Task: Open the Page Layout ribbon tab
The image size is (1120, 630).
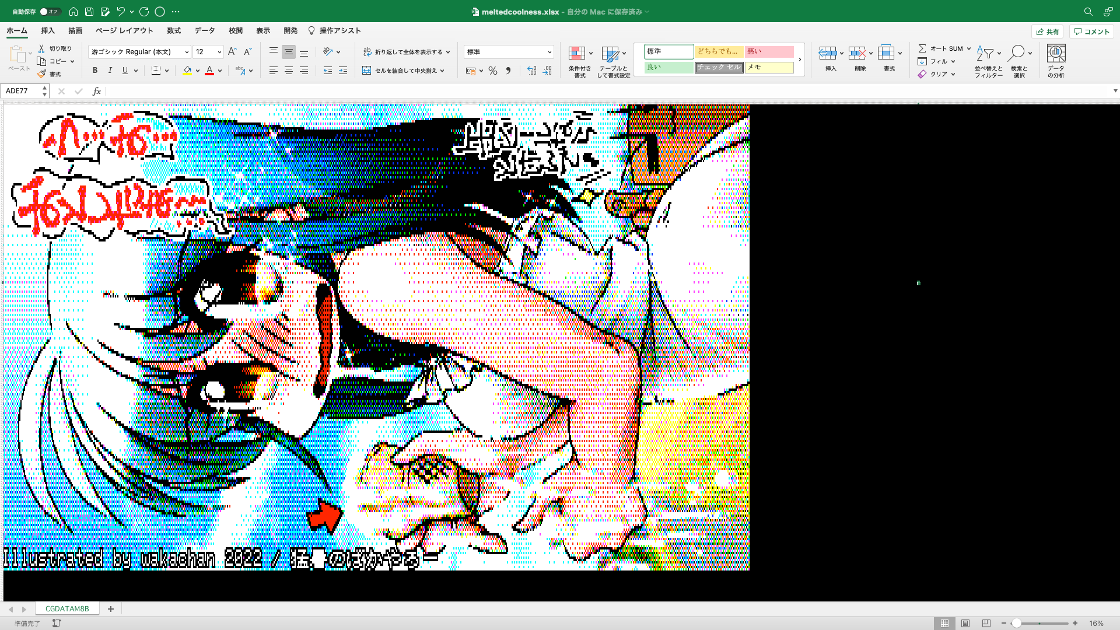Action: tap(124, 30)
